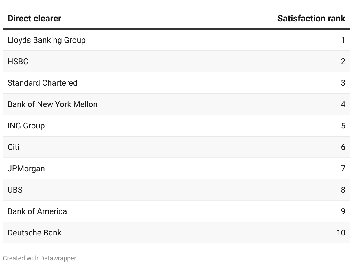Click the Bank of New York Mellon entry
Image resolution: width=353 pixels, height=265 pixels.
[x=52, y=104]
